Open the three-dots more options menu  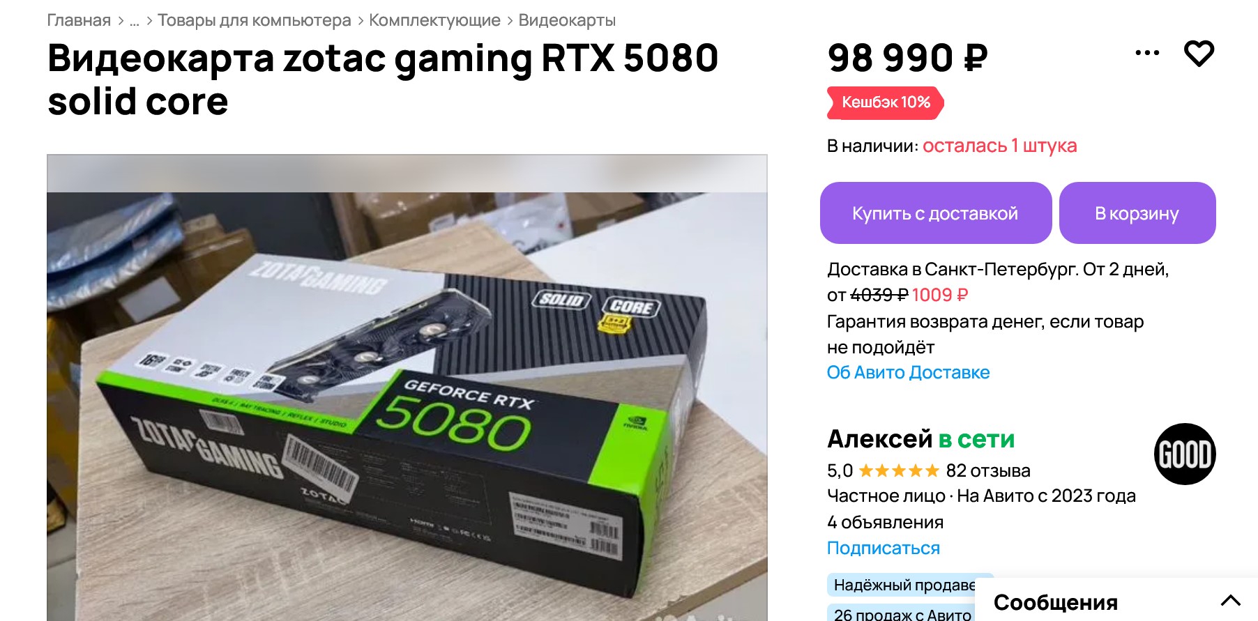pyautogui.click(x=1147, y=53)
